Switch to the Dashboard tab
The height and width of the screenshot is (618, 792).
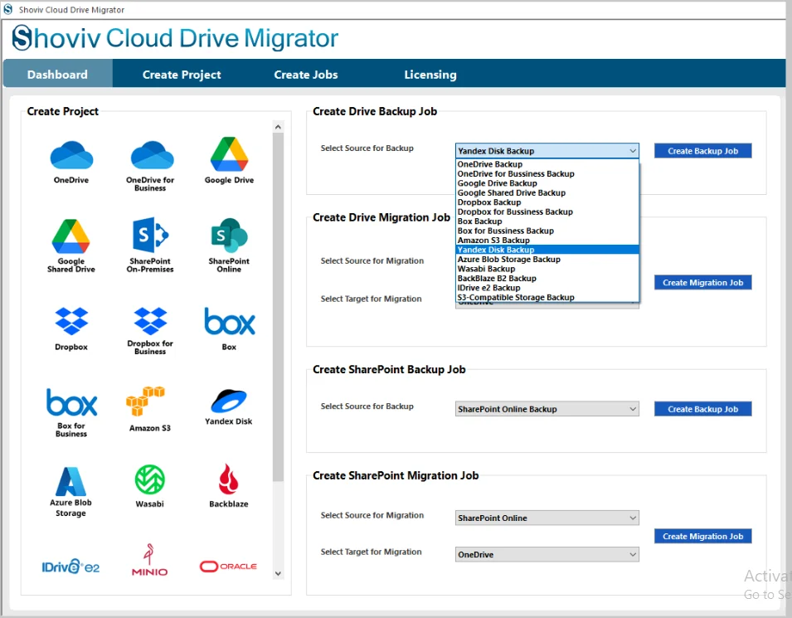click(x=57, y=75)
